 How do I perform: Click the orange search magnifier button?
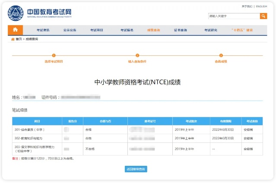click(263, 16)
